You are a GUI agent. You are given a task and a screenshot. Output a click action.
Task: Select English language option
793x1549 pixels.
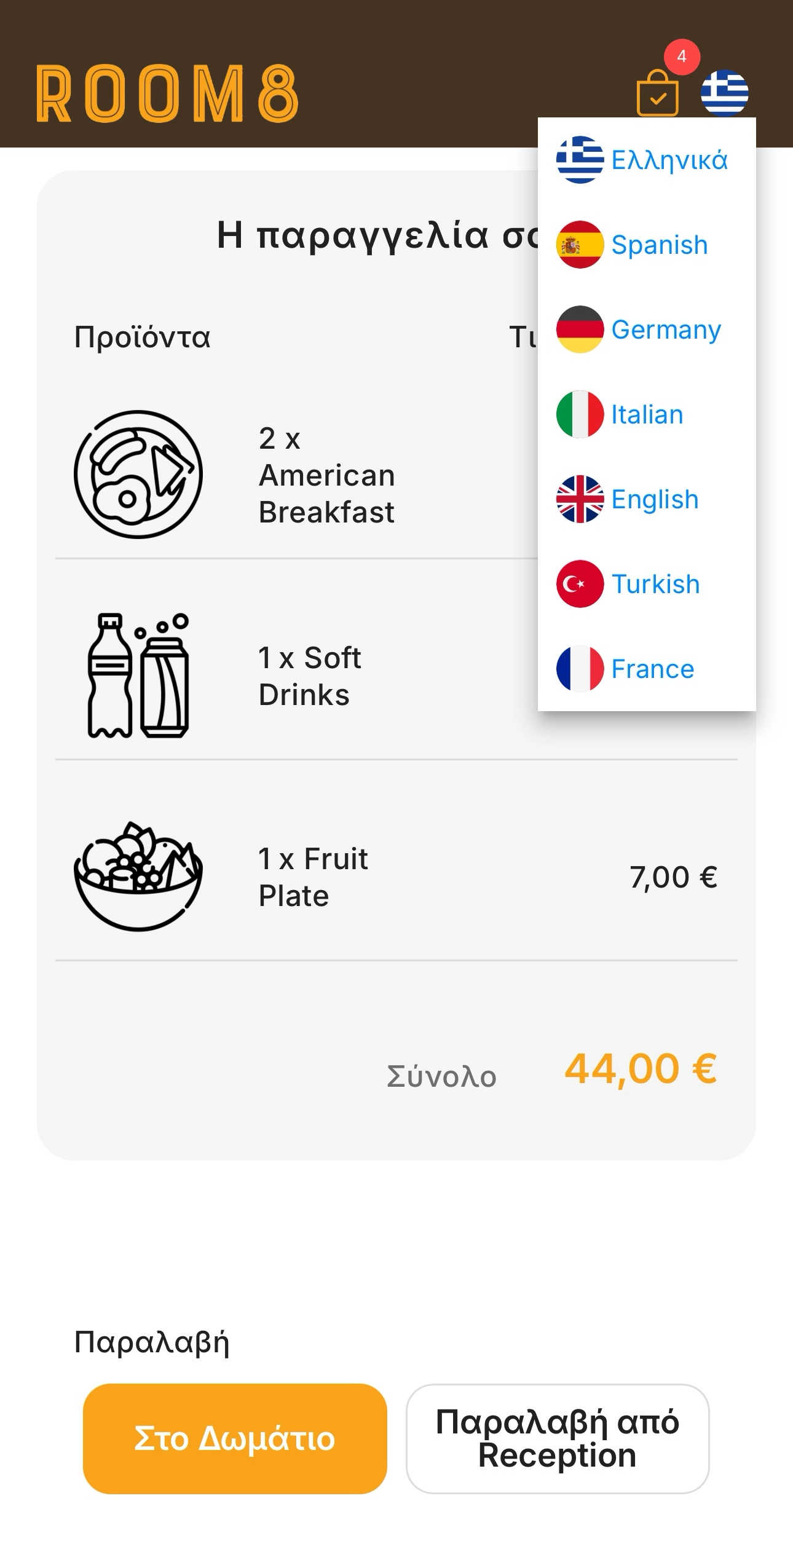coord(655,500)
